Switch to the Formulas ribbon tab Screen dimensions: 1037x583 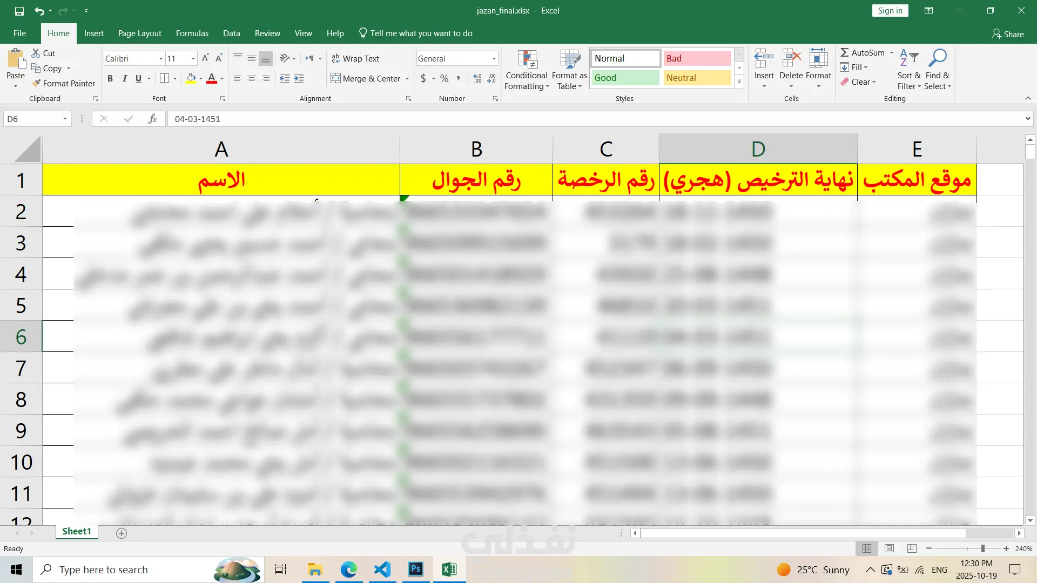click(x=192, y=33)
